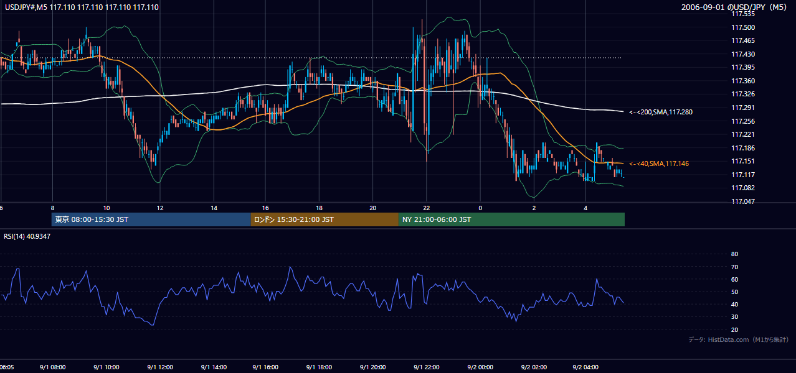The width and height of the screenshot is (796, 373).
Task: Select the London 15:30-21:00 JST session bar
Action: [325, 219]
